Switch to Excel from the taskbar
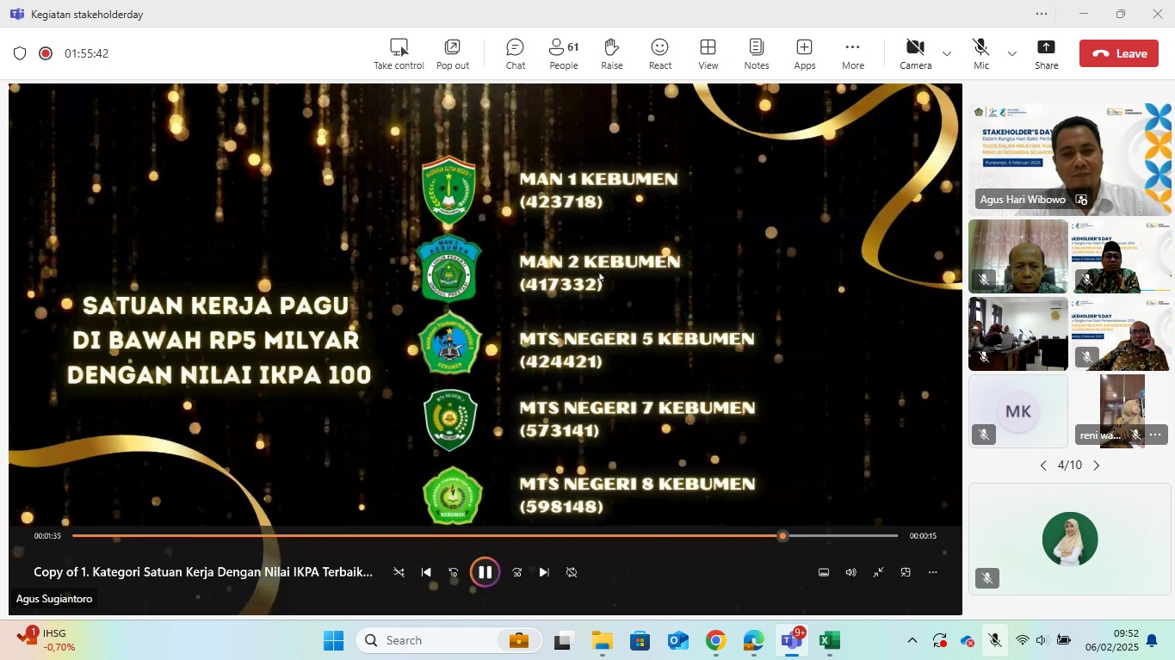 pyautogui.click(x=829, y=640)
